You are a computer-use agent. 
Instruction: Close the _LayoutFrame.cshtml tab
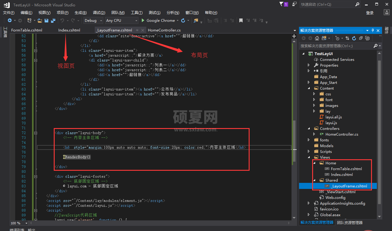(142, 30)
